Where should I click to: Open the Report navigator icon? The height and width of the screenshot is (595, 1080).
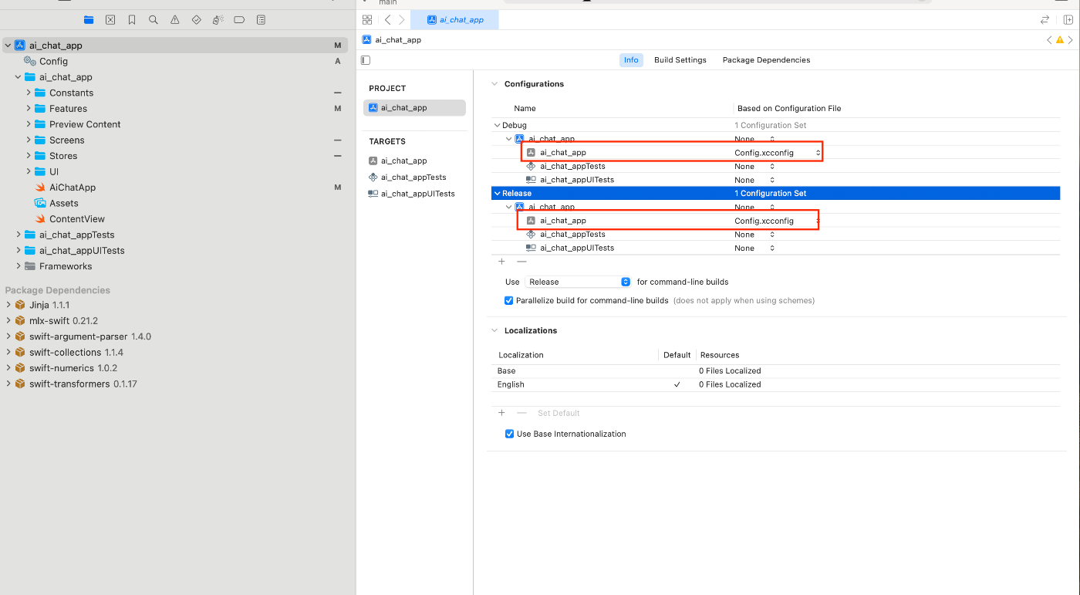pyautogui.click(x=261, y=19)
